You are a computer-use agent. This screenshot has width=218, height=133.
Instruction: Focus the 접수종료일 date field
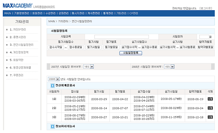click(76, 47)
